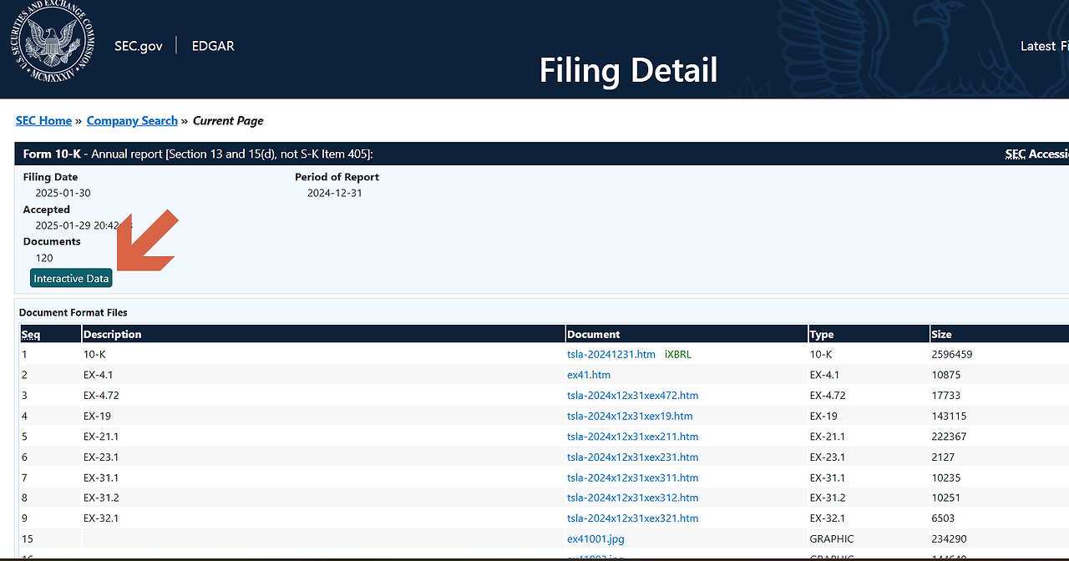The width and height of the screenshot is (1069, 561).
Task: Click size value 234290
Action: [950, 538]
